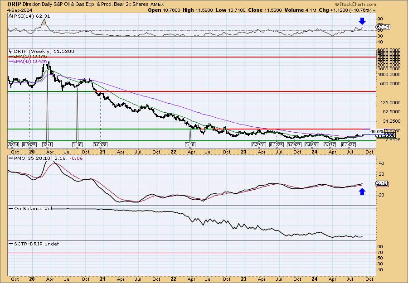The height and width of the screenshot is (283, 408).
Task: Click the 0.0927 distribution marker label
Action: tap(294, 144)
